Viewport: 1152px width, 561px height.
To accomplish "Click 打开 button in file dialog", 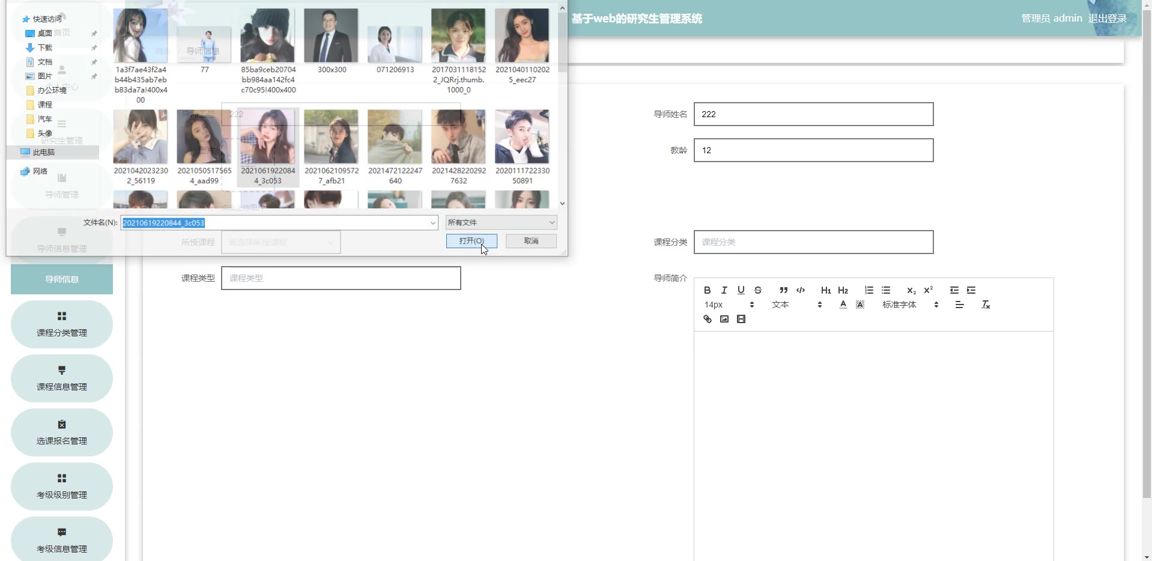I will 471,241.
